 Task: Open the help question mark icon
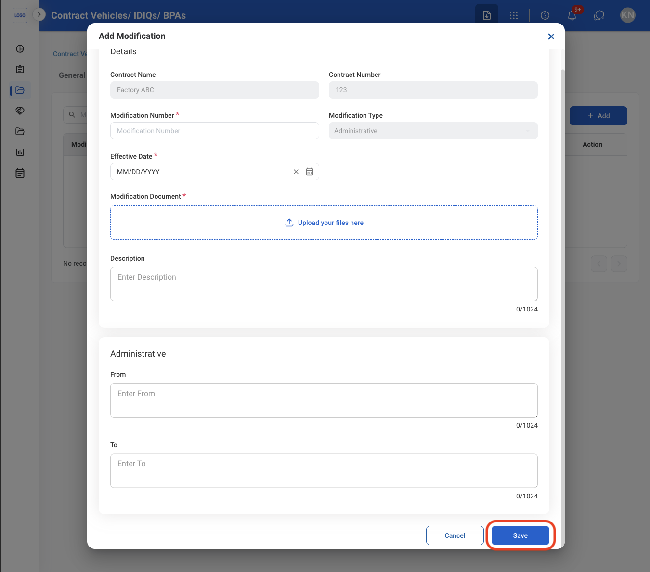click(x=545, y=15)
